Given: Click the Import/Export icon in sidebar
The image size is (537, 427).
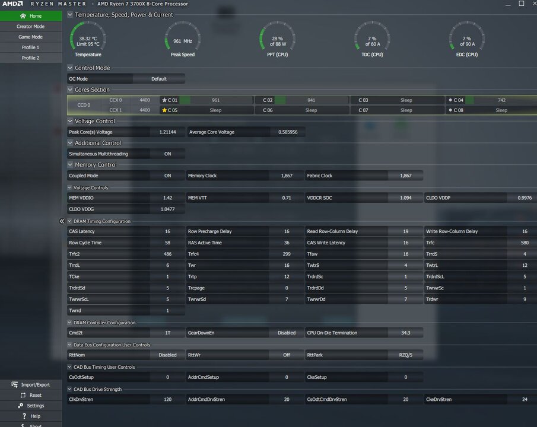Looking at the screenshot, I should point(15,385).
